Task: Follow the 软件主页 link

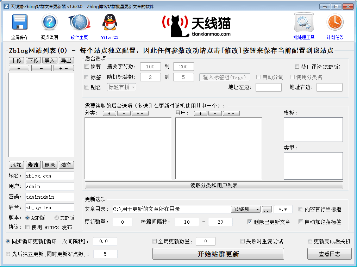Action: [x=80, y=37]
